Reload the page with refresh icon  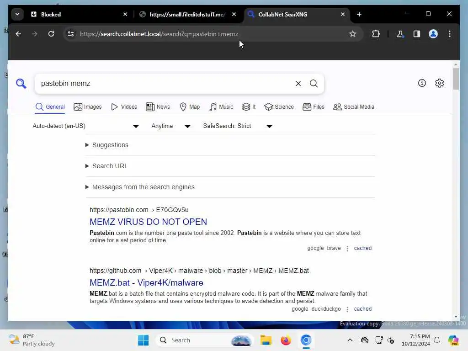(x=51, y=34)
